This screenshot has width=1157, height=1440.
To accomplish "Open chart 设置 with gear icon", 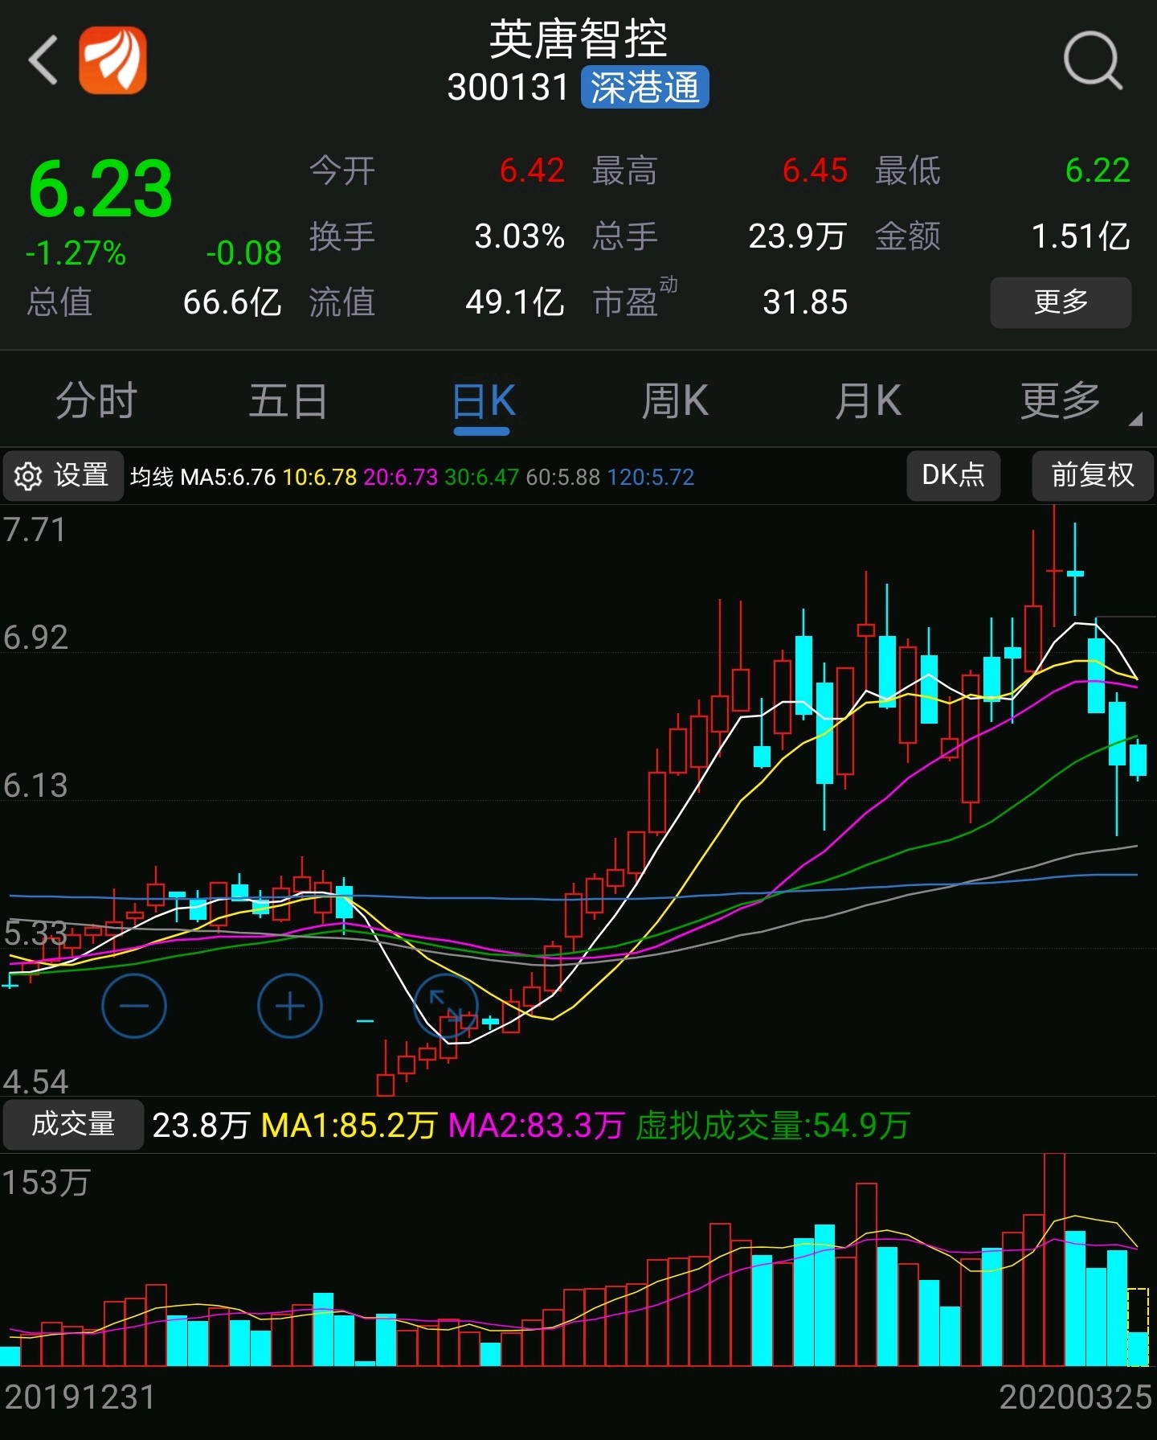I will (x=63, y=475).
